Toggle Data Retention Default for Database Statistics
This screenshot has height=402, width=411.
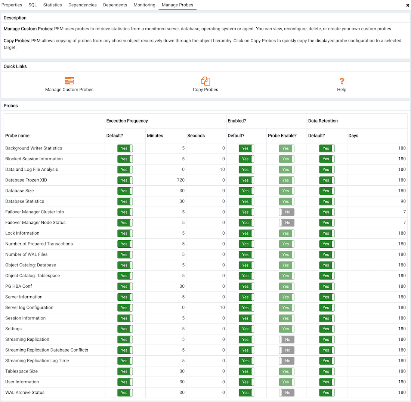pyautogui.click(x=327, y=201)
